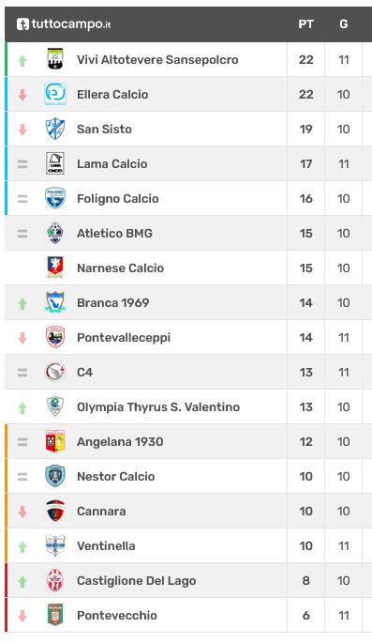Open Olympia Thyrus S. Valentino team link
The image size is (372, 643).
158,407
